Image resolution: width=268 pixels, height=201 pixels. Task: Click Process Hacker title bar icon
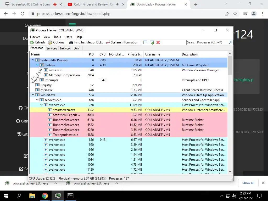click(x=32, y=30)
